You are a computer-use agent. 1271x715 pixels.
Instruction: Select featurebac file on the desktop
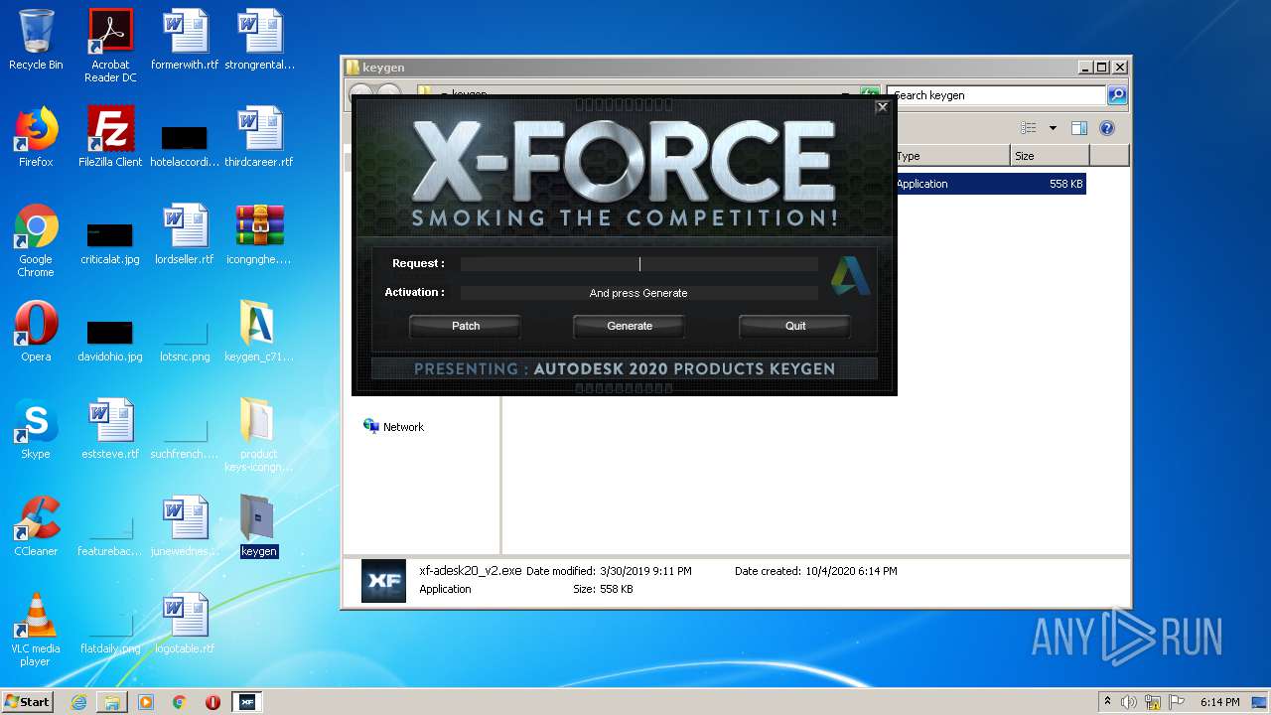110,534
